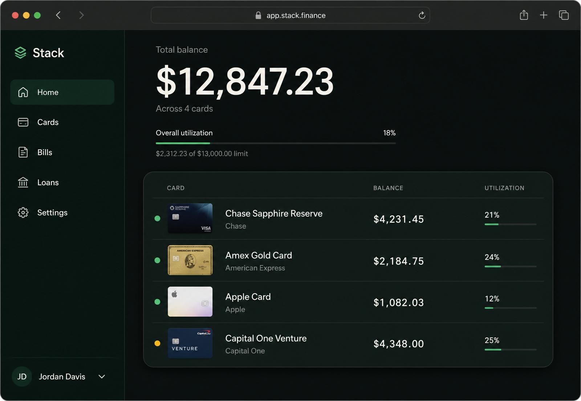Click the Jordan Davis user name
This screenshot has height=401, width=581.
(x=62, y=377)
